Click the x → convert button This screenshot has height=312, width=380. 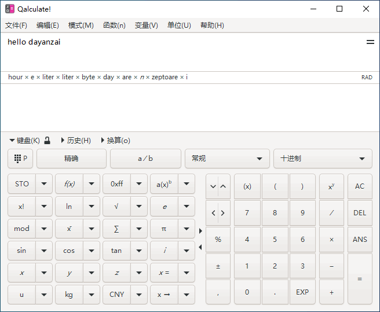pos(164,295)
